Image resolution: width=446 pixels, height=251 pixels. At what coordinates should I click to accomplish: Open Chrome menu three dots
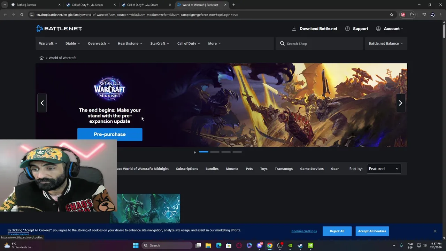point(441,15)
